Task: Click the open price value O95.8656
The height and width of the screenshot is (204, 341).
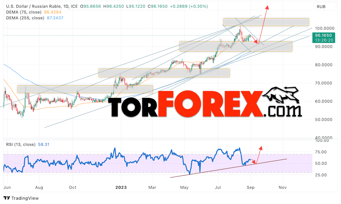Action: click(91, 7)
